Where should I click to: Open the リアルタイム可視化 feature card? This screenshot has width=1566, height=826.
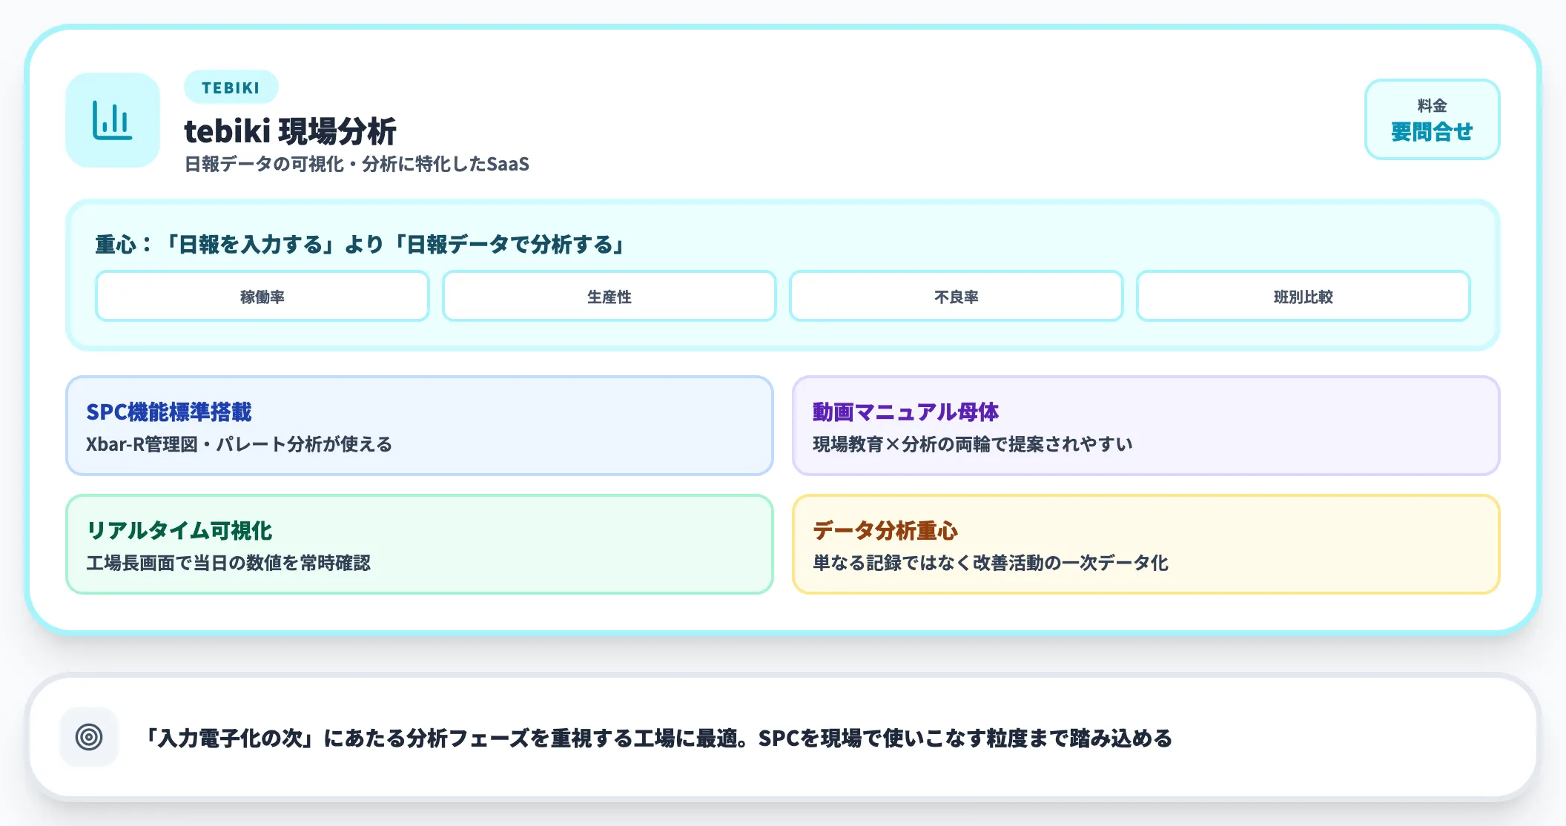(420, 545)
